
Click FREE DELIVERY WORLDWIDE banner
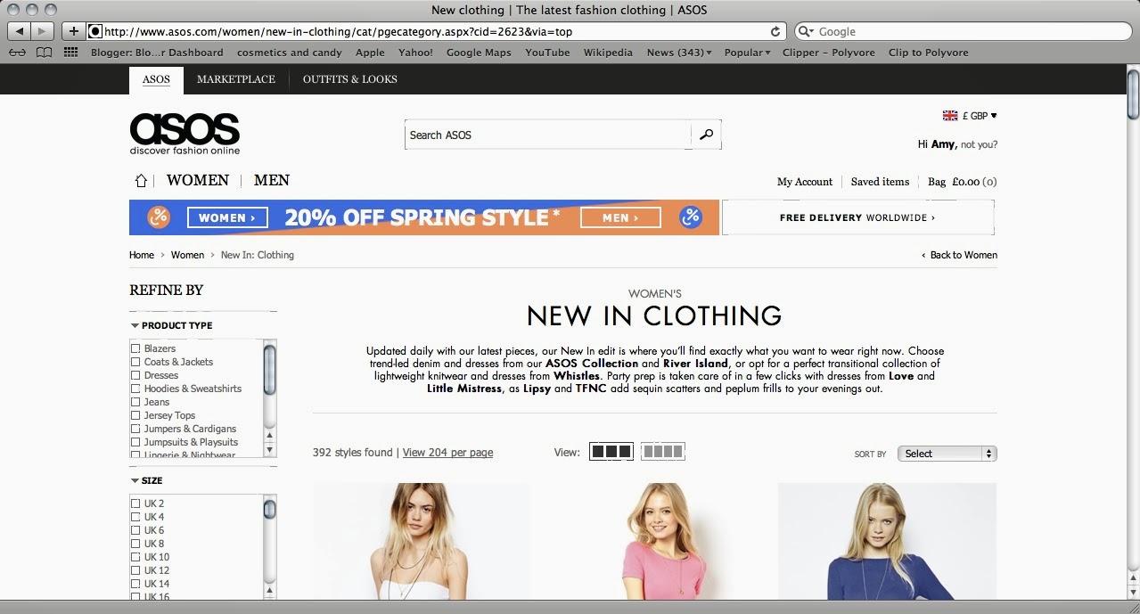[x=857, y=217]
